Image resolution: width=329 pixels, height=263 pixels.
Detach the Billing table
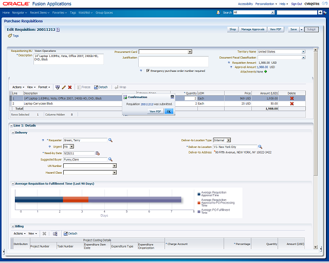70,234
